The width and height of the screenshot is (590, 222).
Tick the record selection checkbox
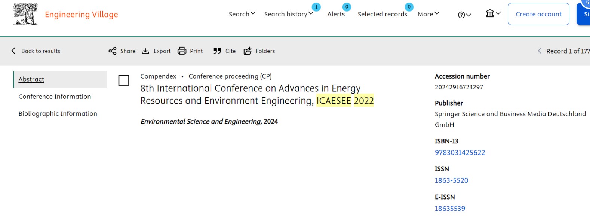click(124, 80)
